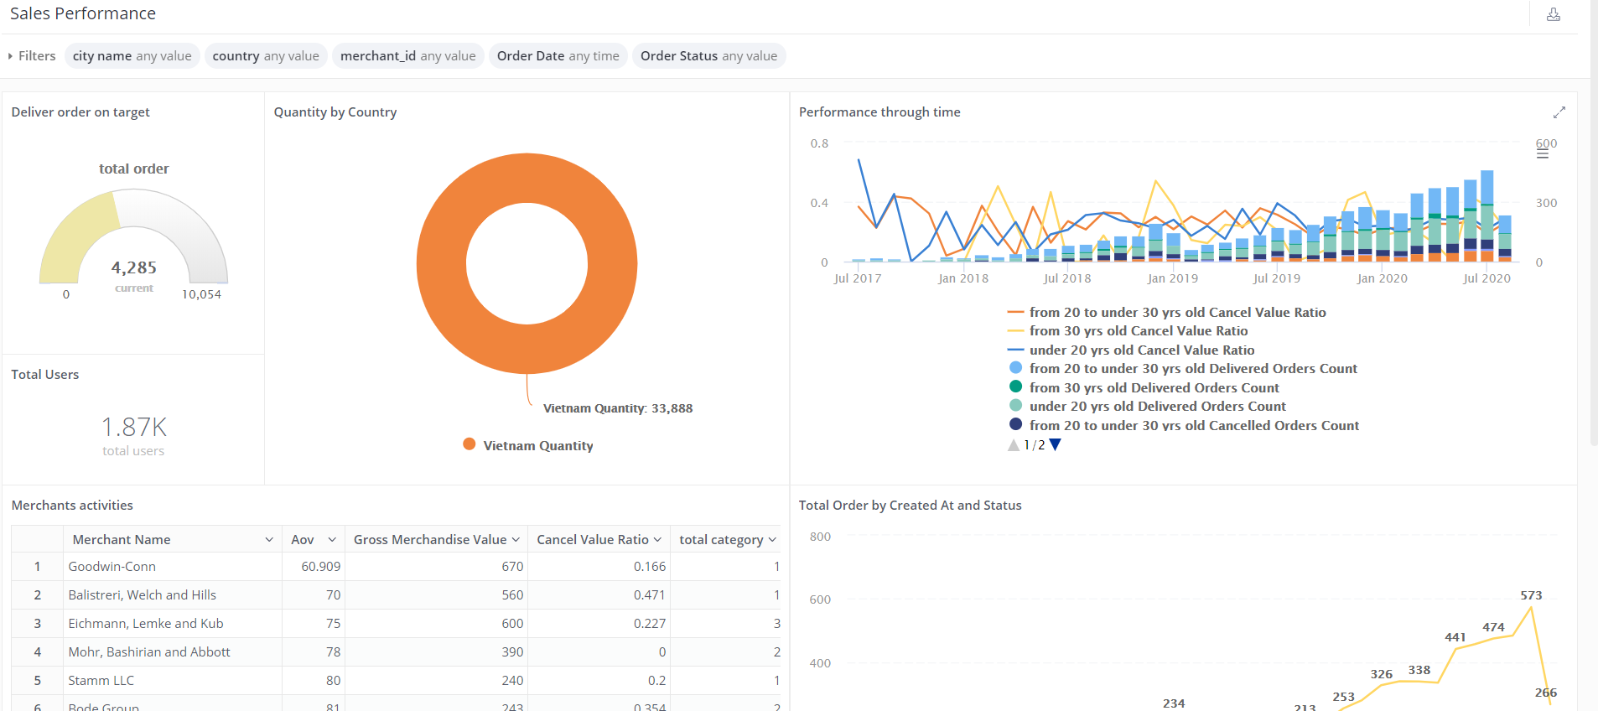Screen dimensions: 1598x711
Task: Open the city name filter
Action: 132,56
